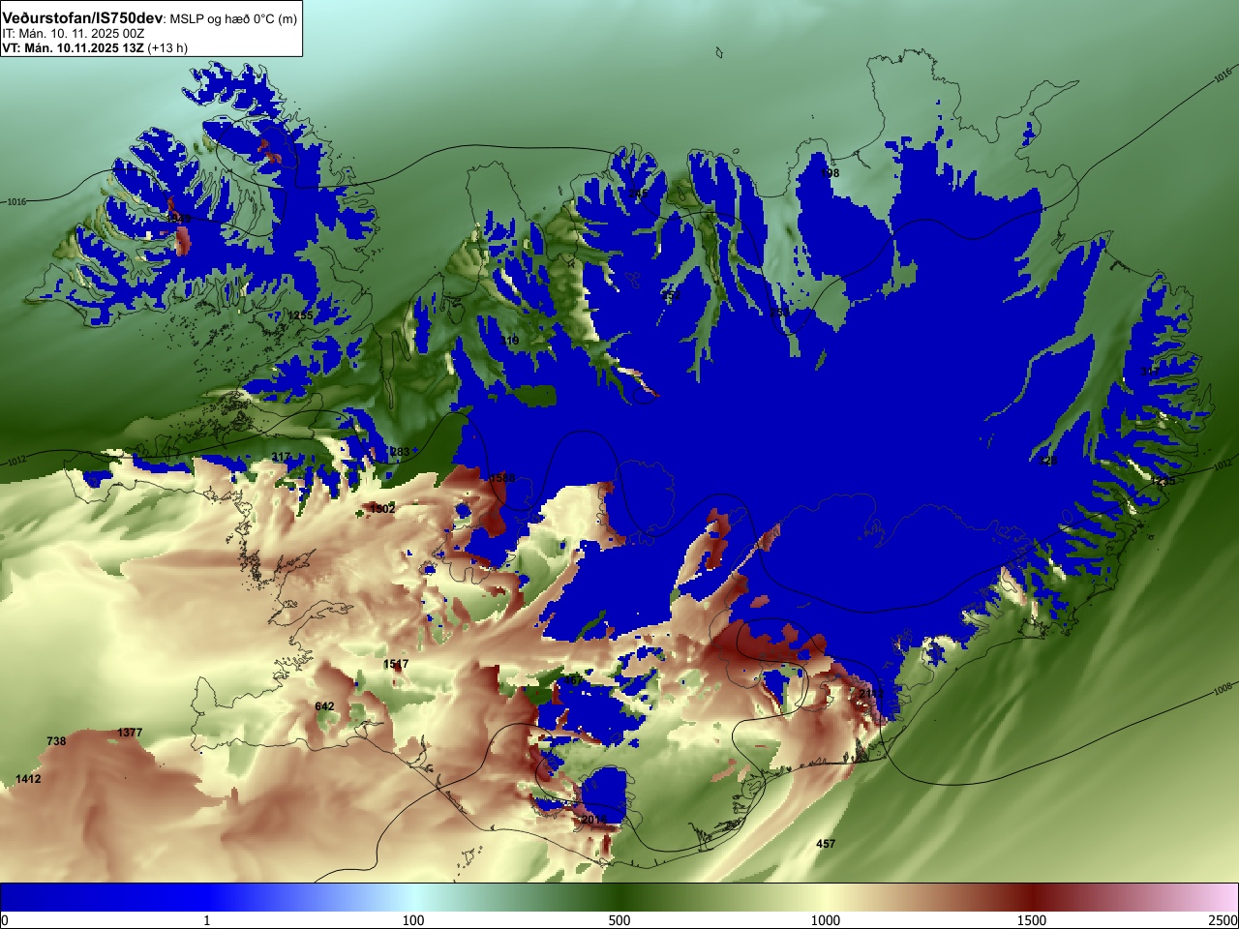Click the 1 tick on the color scale

(206, 919)
